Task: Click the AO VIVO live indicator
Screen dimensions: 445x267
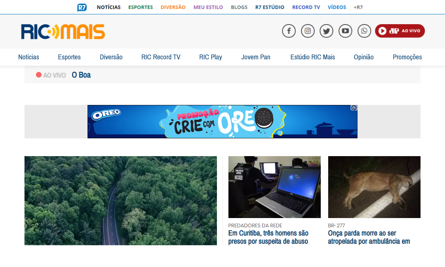Action: coord(51,75)
